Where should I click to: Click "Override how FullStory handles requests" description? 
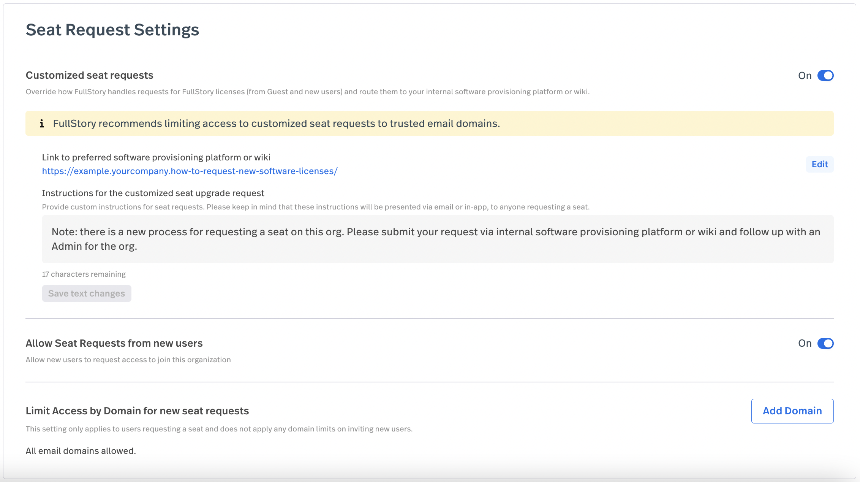point(308,92)
